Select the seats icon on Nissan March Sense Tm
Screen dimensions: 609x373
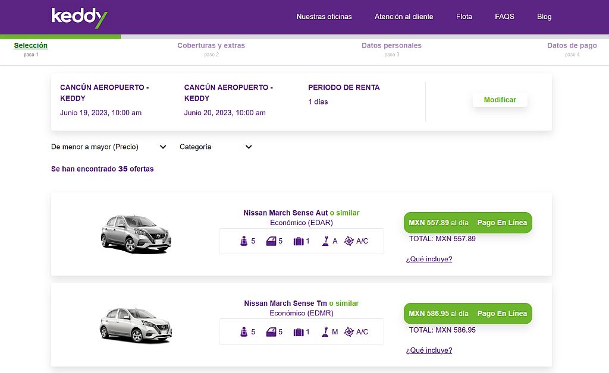click(245, 331)
